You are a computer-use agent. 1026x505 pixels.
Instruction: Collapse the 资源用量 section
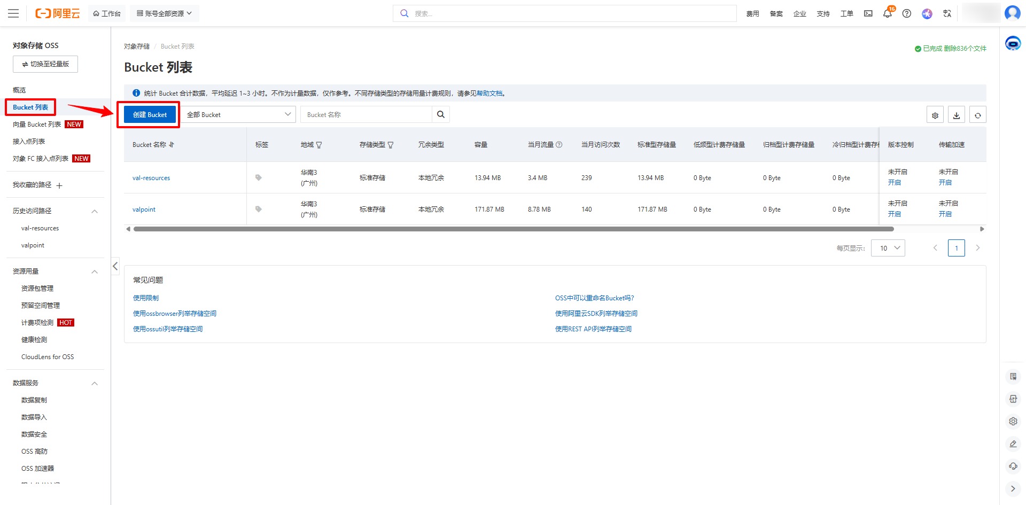click(95, 272)
